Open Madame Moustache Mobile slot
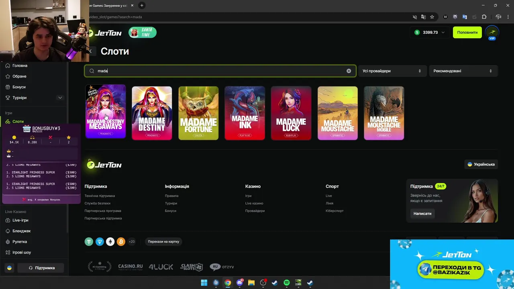This screenshot has height=289, width=514. coord(384,113)
